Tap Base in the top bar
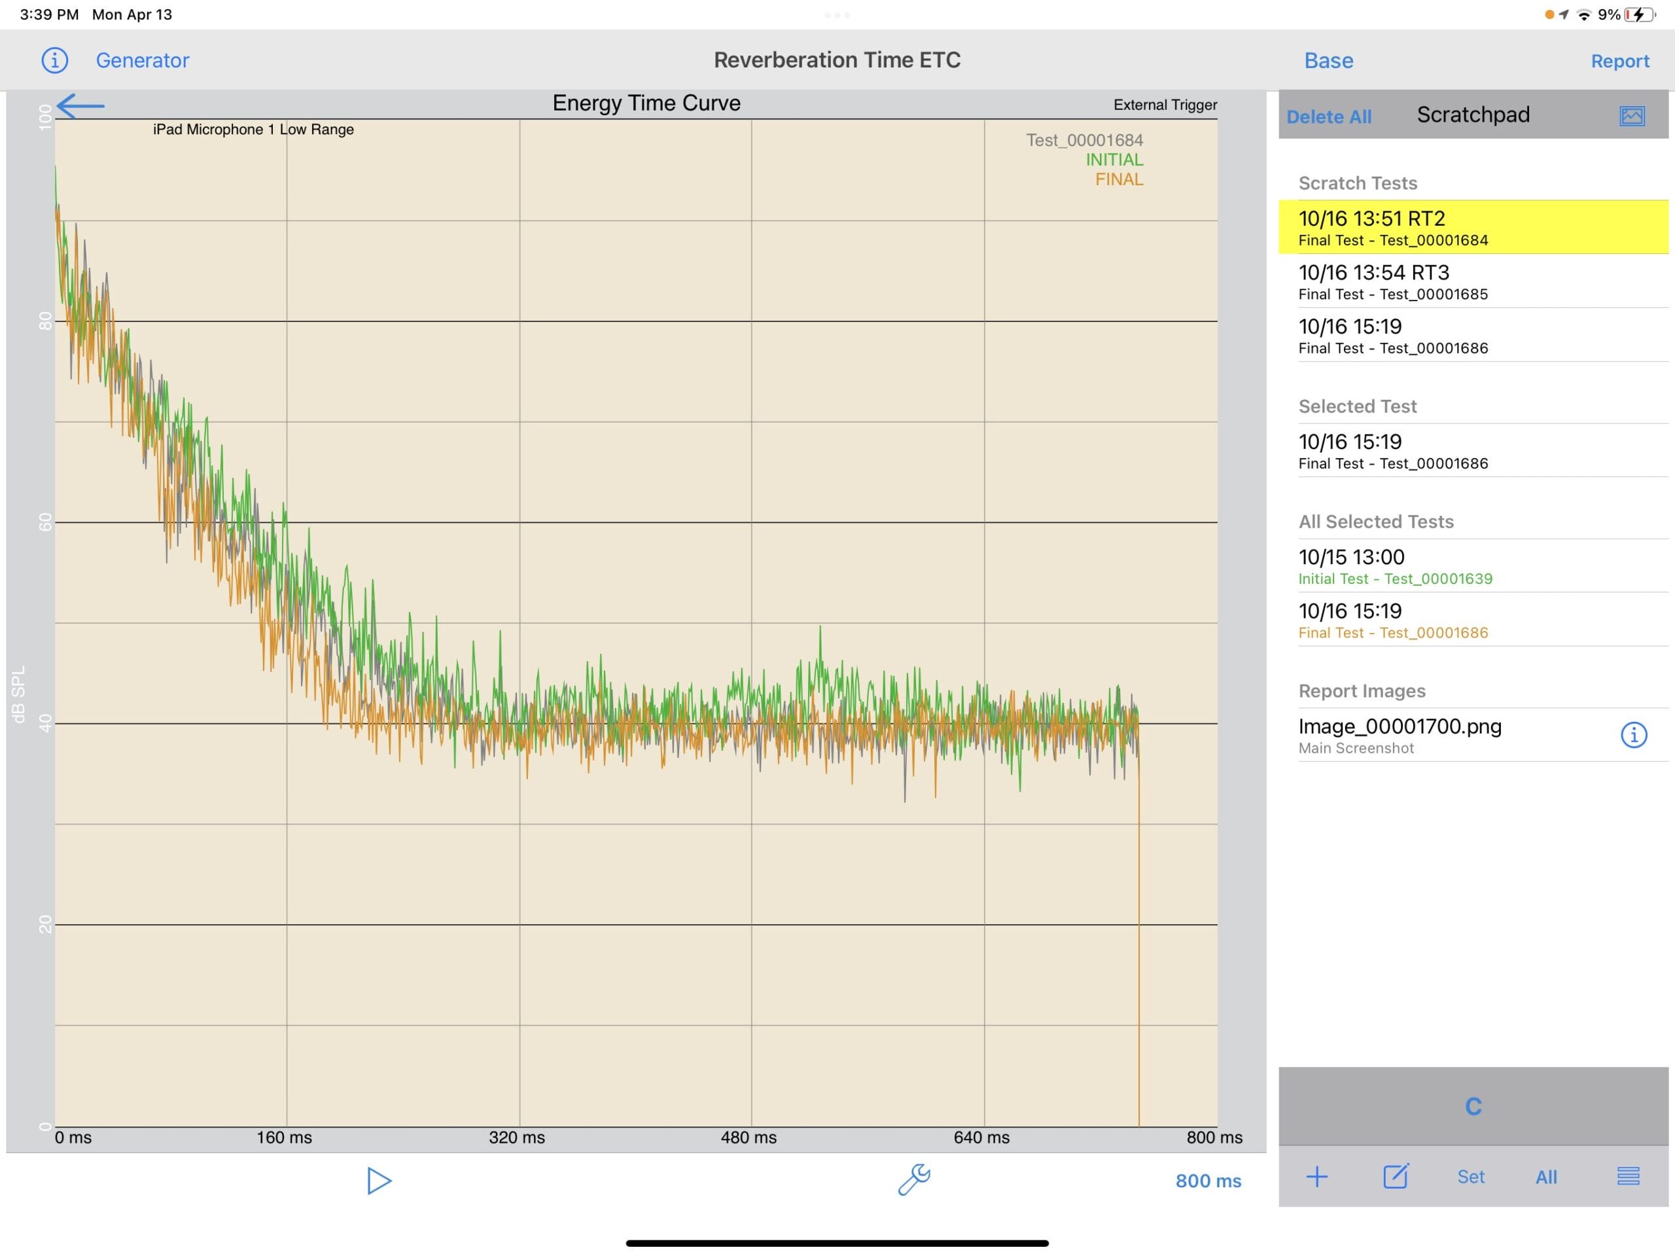Viewport: 1675px width, 1256px height. coord(1328,61)
